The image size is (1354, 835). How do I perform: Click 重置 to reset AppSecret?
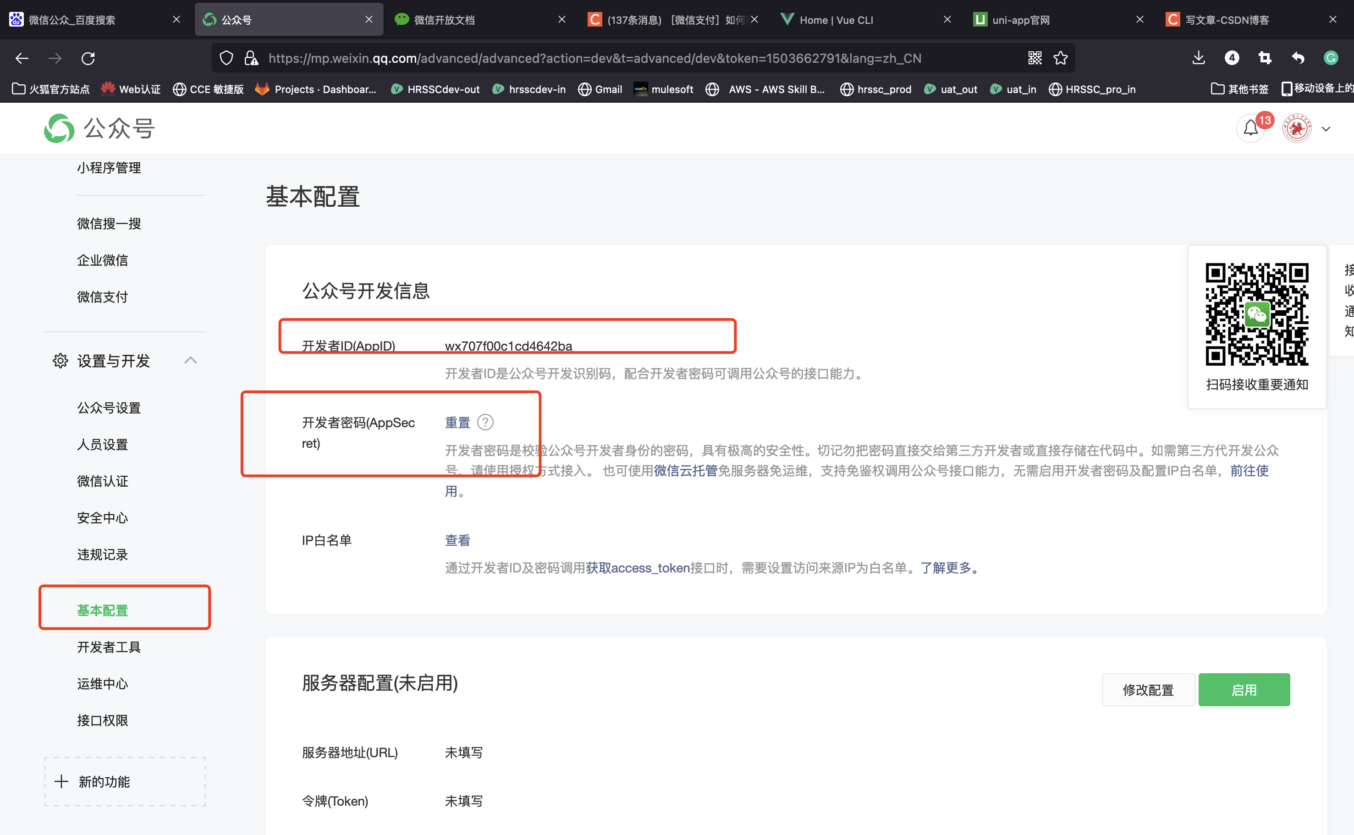[x=457, y=423]
